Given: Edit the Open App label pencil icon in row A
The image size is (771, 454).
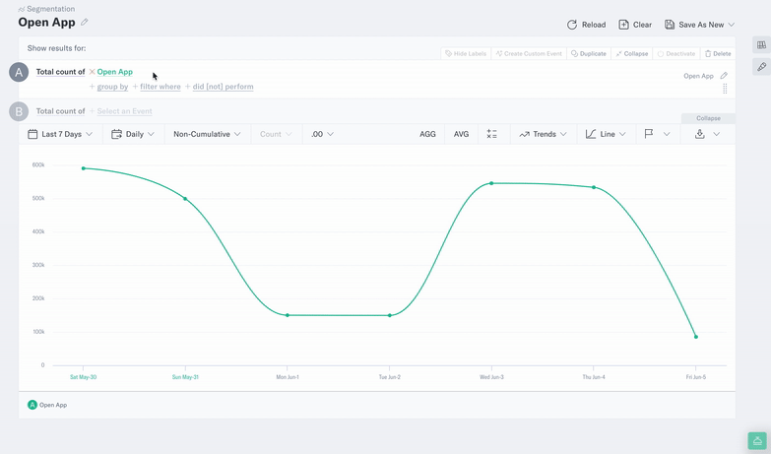Looking at the screenshot, I should 724,76.
